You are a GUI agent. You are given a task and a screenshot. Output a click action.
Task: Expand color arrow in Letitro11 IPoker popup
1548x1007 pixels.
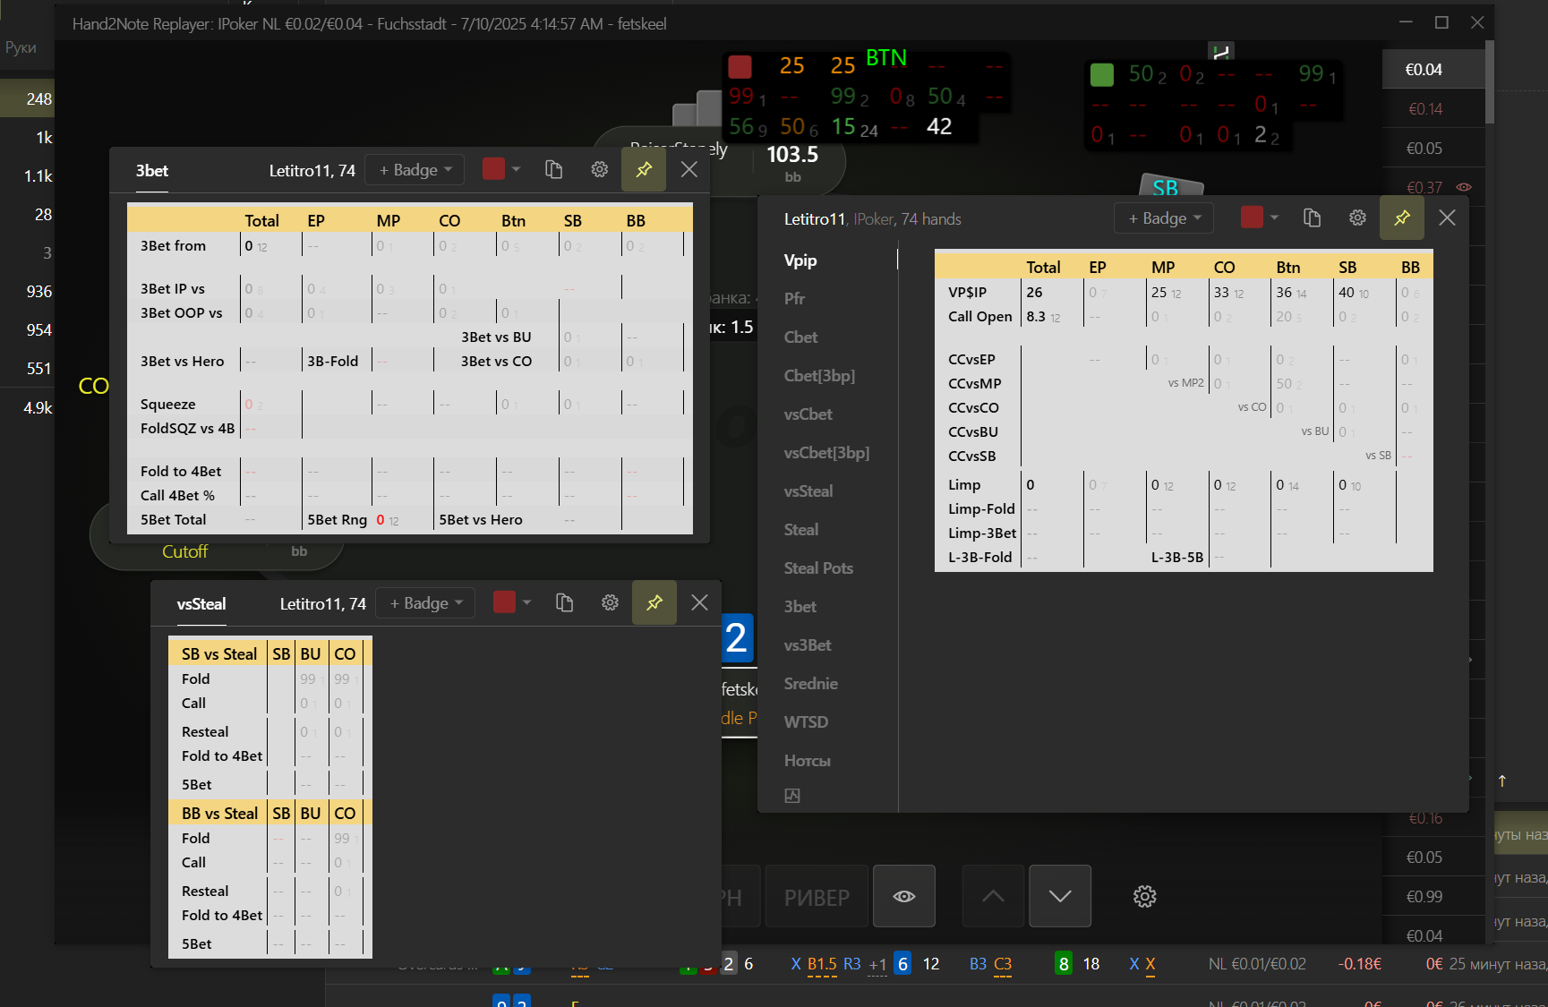(1275, 218)
